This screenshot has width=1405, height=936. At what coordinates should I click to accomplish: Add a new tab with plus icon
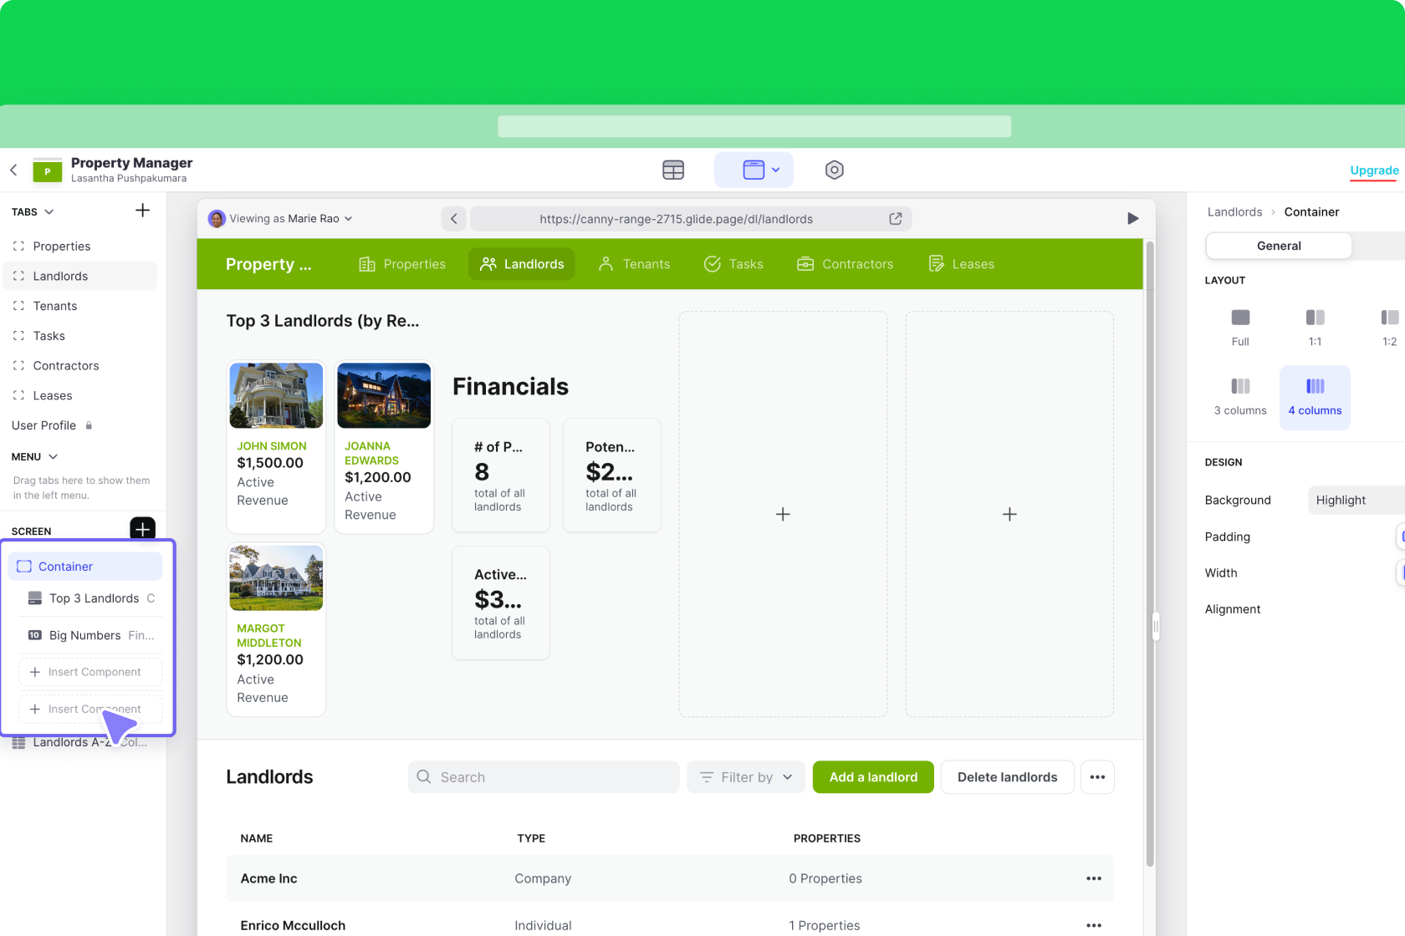pyautogui.click(x=142, y=211)
